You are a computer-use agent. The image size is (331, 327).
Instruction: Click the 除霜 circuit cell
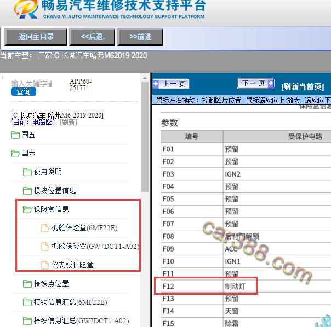pyautogui.click(x=277, y=323)
